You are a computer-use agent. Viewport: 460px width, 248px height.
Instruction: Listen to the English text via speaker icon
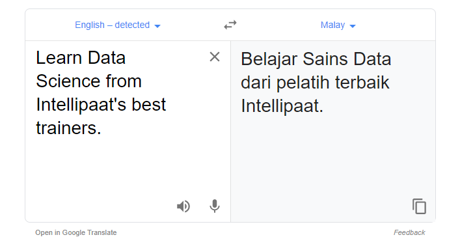pos(183,206)
